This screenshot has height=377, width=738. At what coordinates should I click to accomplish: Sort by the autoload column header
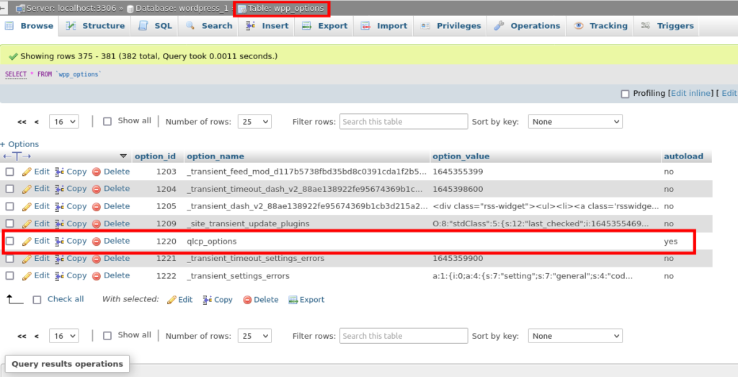click(x=683, y=156)
